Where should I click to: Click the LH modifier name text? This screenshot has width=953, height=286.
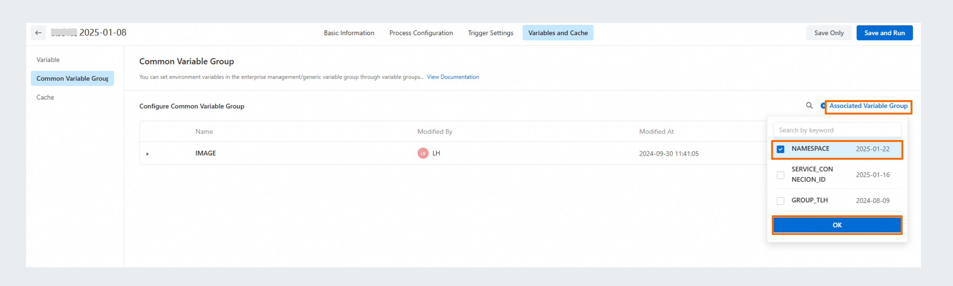(436, 153)
